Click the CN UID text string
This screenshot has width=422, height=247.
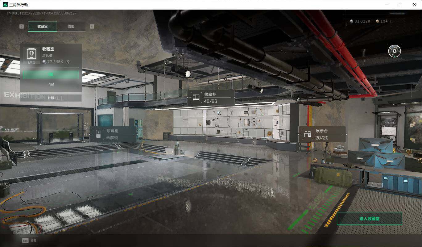tap(42, 13)
